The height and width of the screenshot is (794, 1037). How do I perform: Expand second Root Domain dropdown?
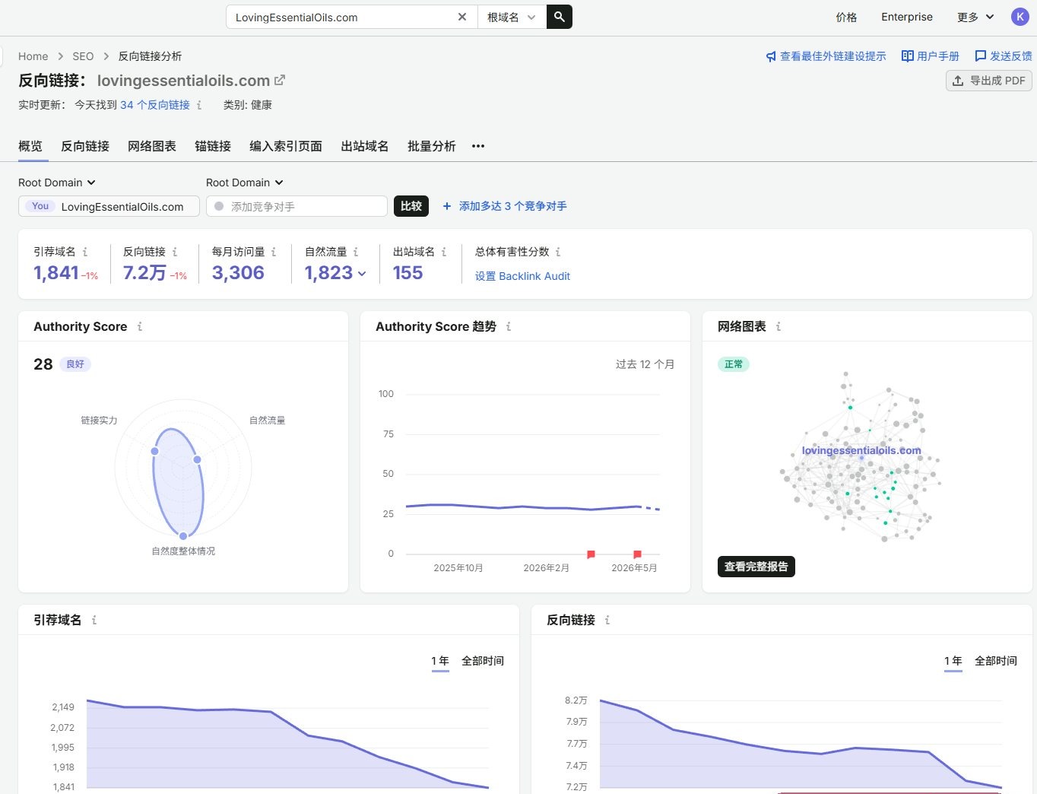(245, 183)
